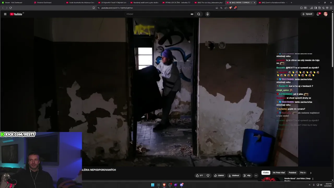Screen dimensions: 334x188
Task: Open system tray microphone indicator
Action: click(314, 185)
